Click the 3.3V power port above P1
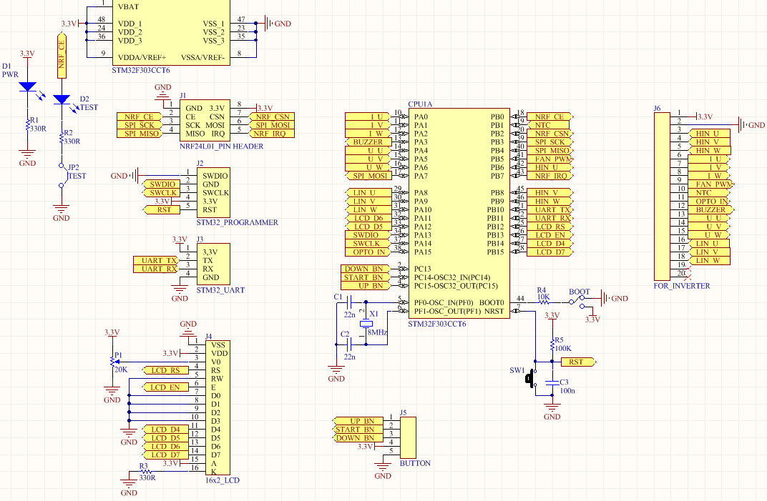767x501 pixels. point(112,335)
